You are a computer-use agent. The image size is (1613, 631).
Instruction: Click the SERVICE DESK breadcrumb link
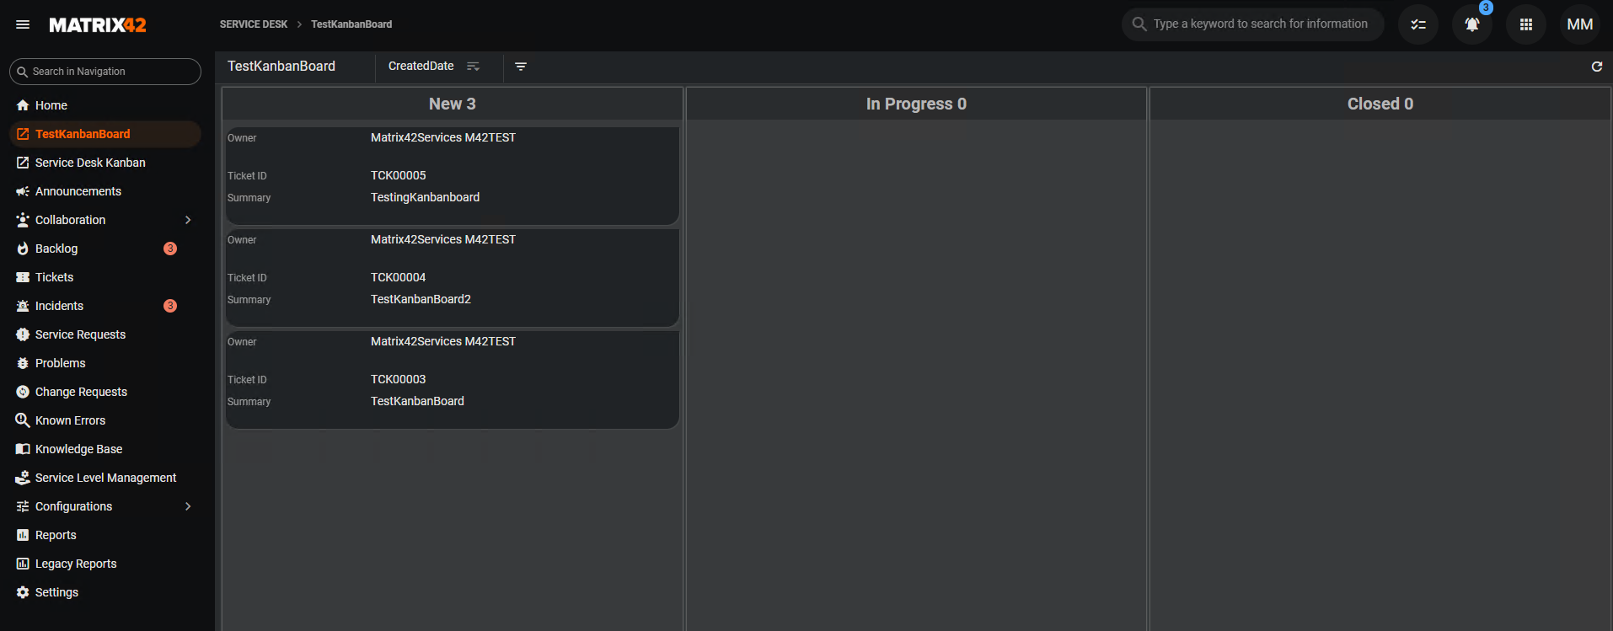coord(254,24)
